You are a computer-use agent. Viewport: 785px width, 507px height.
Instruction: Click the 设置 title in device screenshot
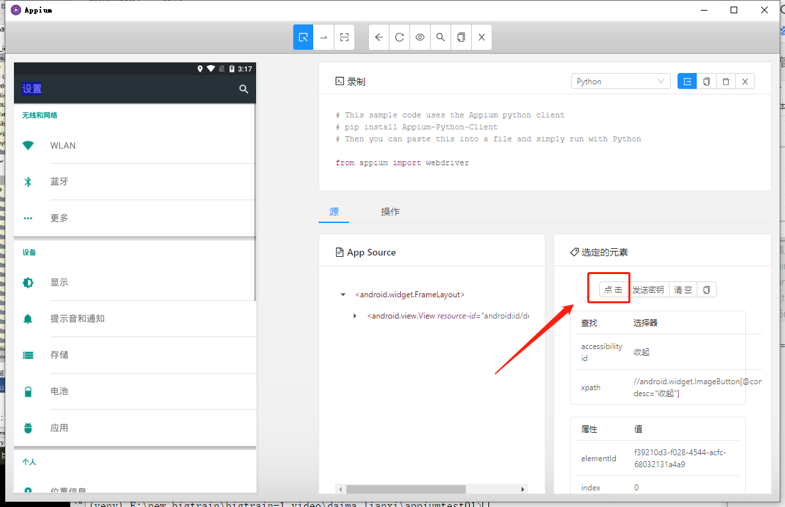point(32,88)
